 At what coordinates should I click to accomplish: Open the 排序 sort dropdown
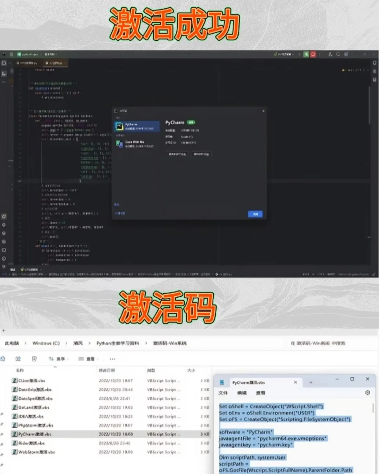tap(61, 359)
